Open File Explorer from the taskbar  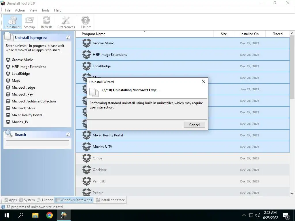click(35, 215)
